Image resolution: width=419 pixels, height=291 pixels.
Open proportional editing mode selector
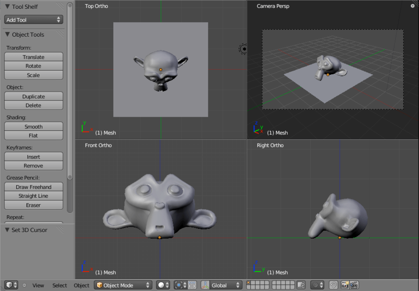(x=317, y=285)
